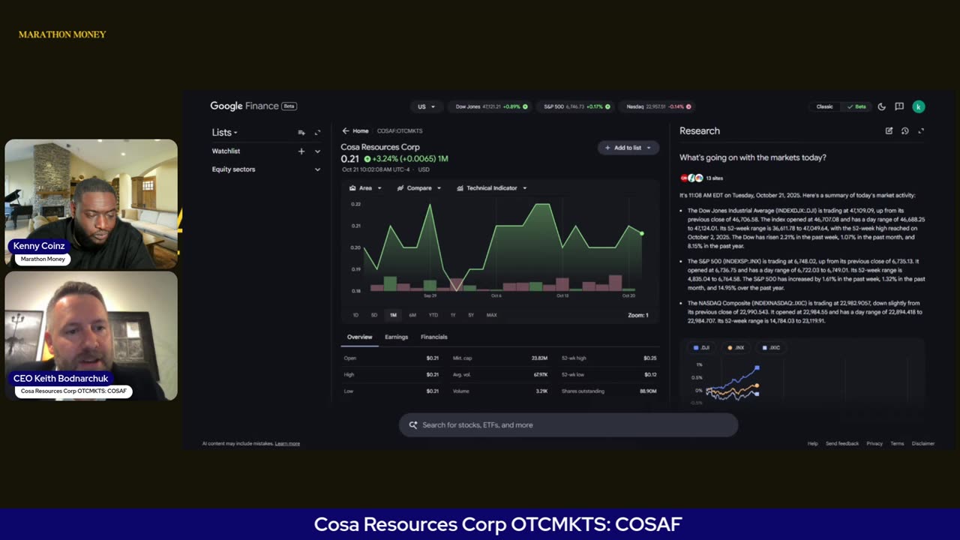Select the 5D chart range
960x540 pixels.
point(374,315)
